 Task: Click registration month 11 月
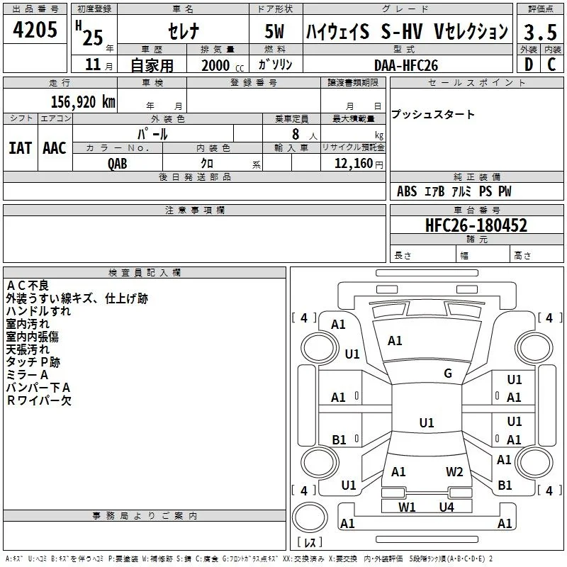[99, 64]
